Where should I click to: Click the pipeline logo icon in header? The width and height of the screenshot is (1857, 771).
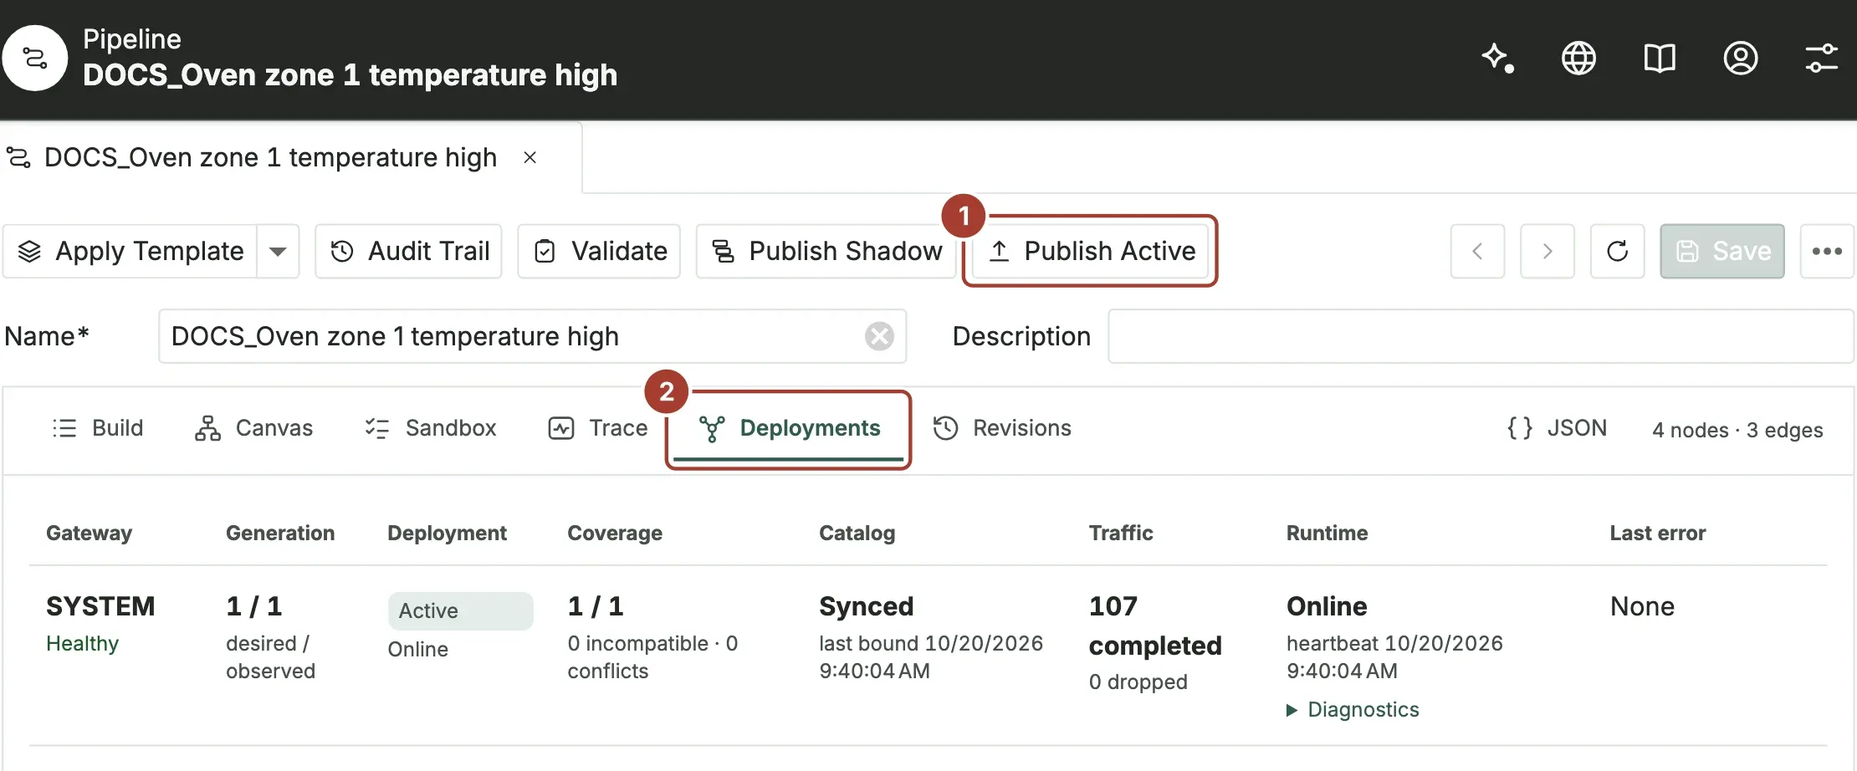click(34, 58)
